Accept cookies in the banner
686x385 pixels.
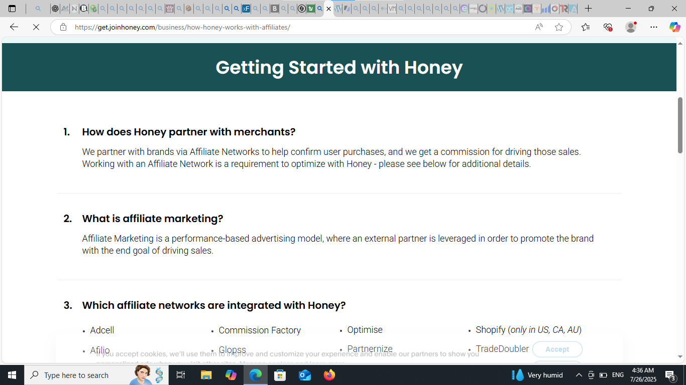[x=557, y=349]
